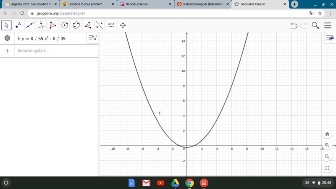Click the Undo button
The width and height of the screenshot is (336, 189).
coord(294,26)
